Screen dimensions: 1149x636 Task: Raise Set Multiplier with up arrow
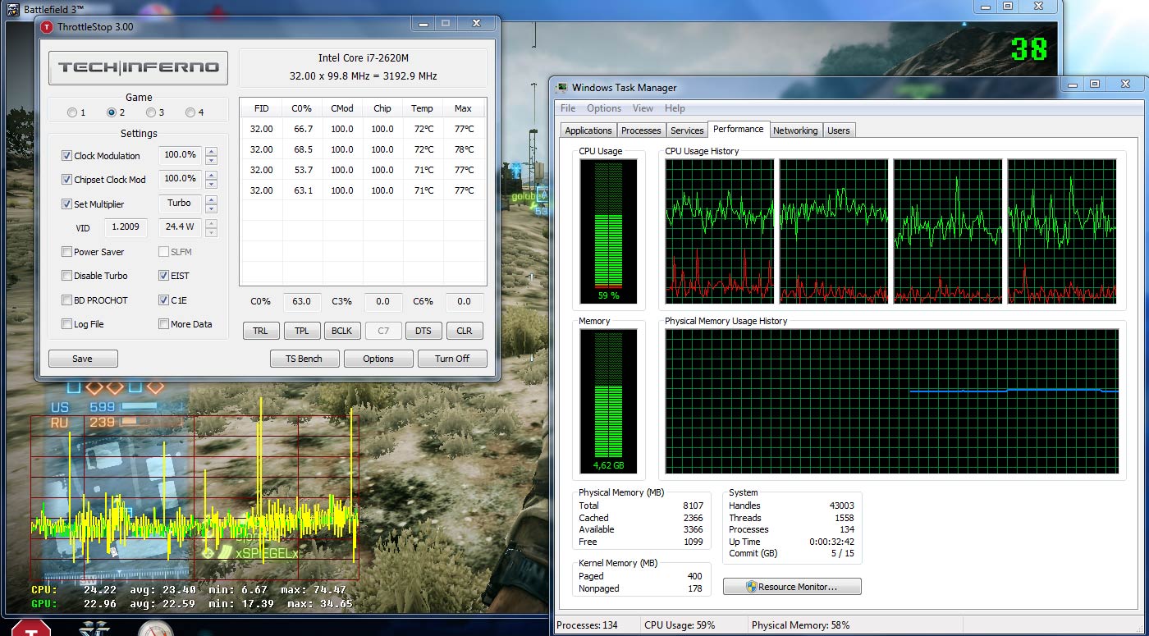(211, 199)
